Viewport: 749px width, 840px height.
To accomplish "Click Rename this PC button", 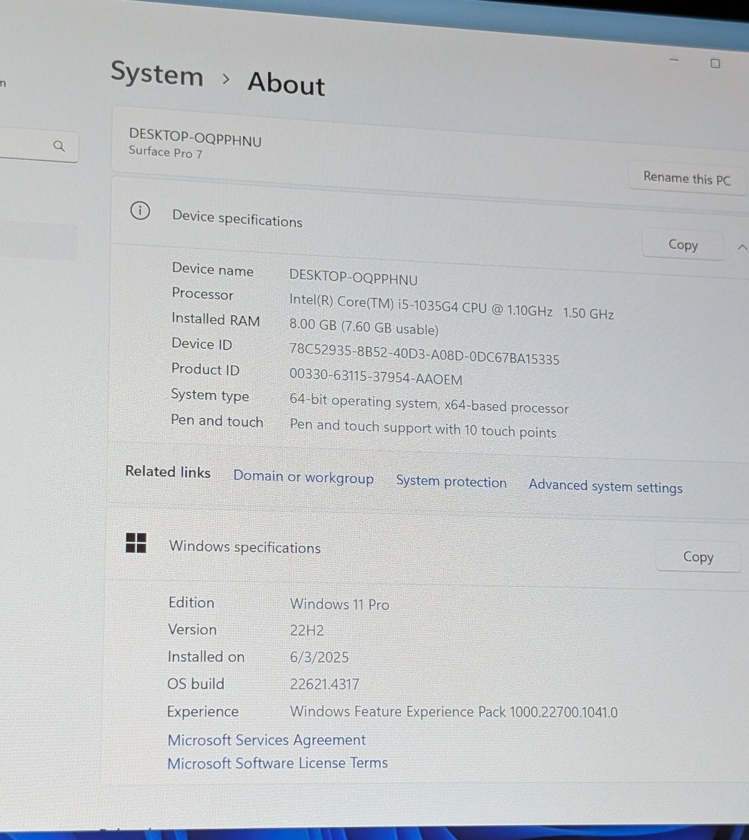I will [x=687, y=178].
